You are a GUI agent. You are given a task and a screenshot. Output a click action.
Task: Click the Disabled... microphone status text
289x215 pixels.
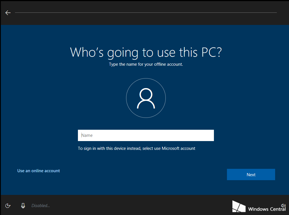click(x=41, y=206)
